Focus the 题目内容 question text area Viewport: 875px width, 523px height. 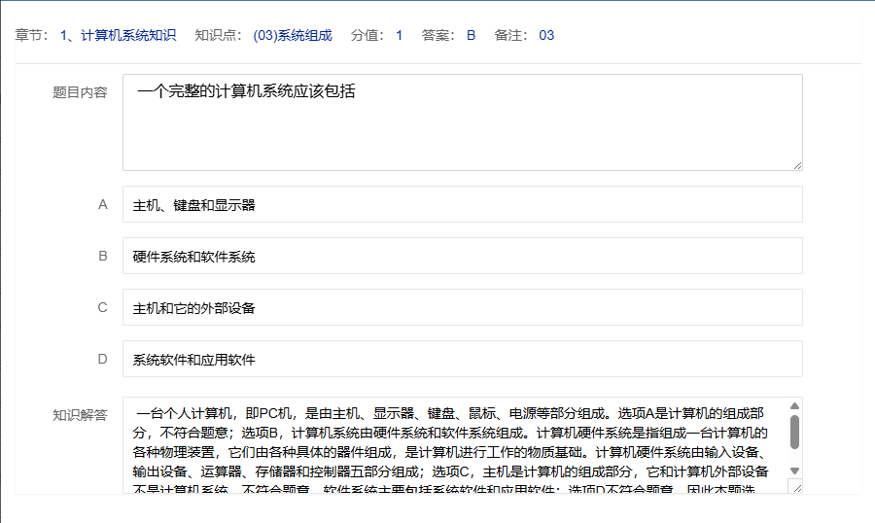pyautogui.click(x=462, y=122)
